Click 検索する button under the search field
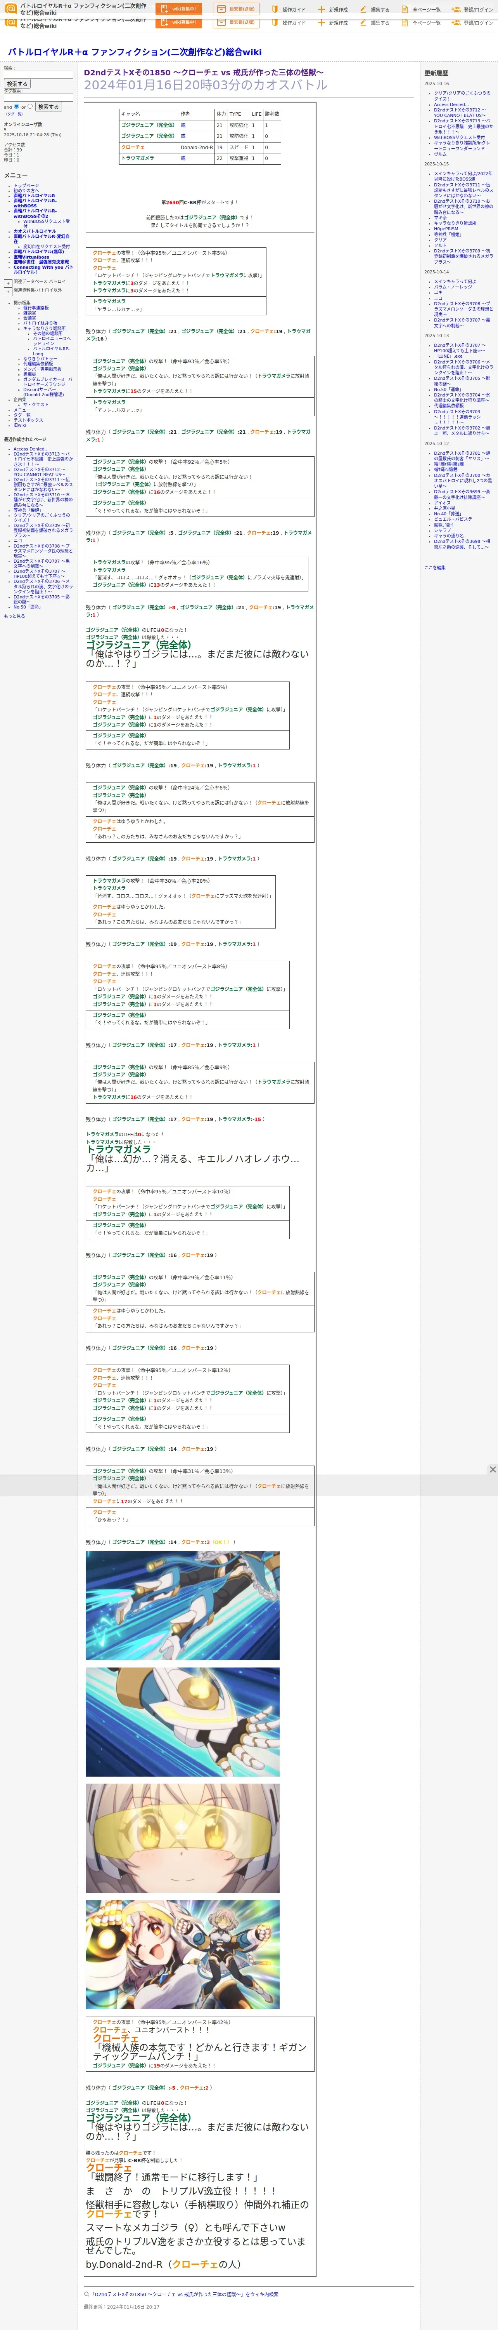This screenshot has width=498, height=2330. [17, 84]
